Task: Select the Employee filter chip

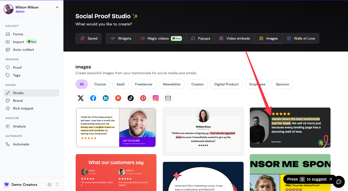Action: click(x=257, y=84)
